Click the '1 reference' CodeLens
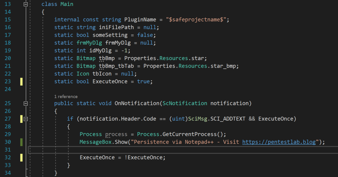Image resolution: width=338 pixels, height=177 pixels. tap(66, 96)
